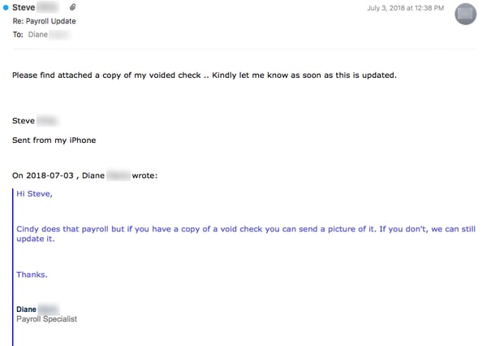The image size is (487, 346).
Task: Click the Sent from my iPhone line
Action: (54, 140)
